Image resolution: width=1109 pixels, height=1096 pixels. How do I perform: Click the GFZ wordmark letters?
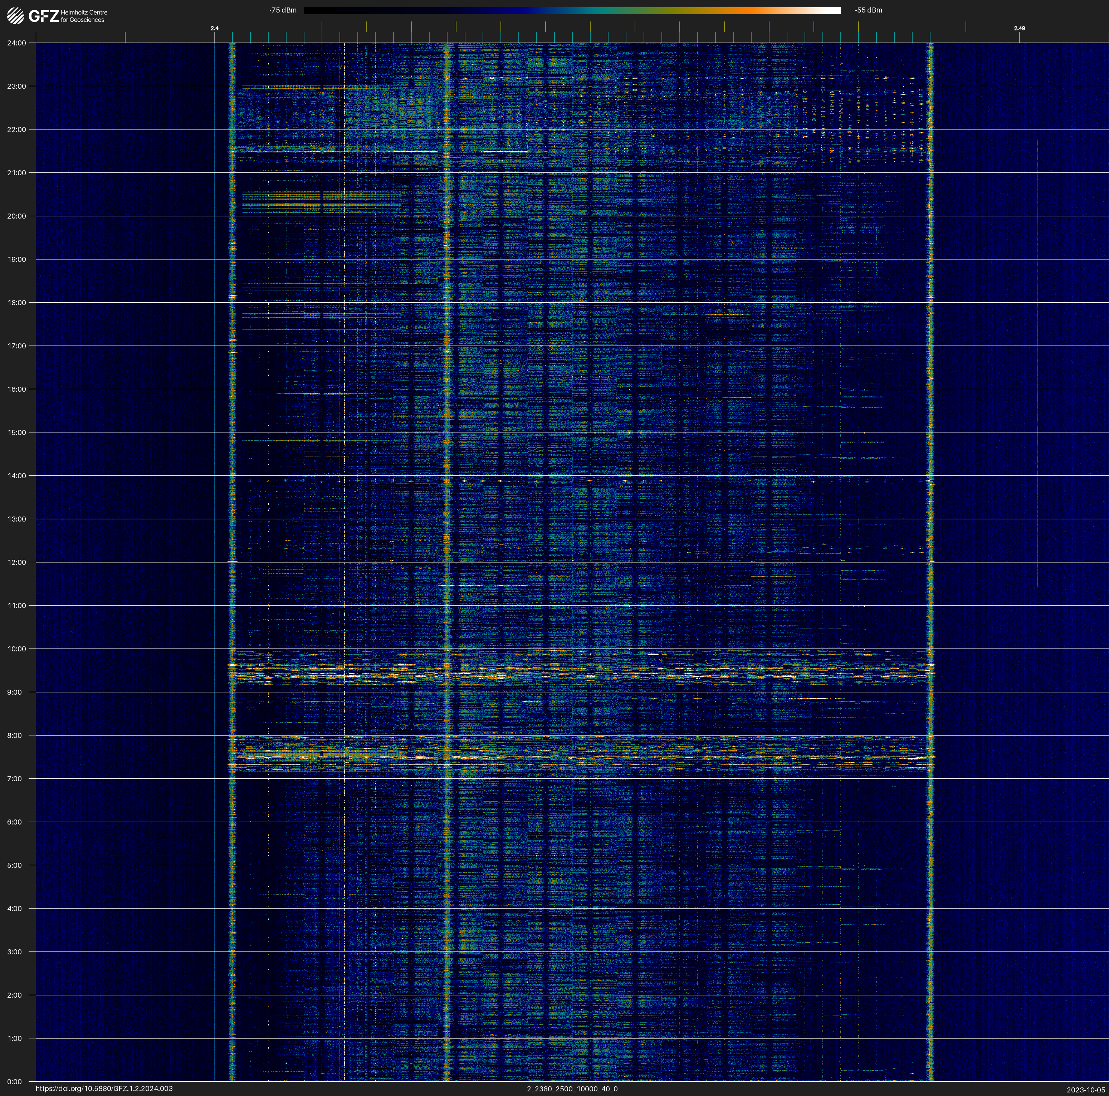coord(44,16)
